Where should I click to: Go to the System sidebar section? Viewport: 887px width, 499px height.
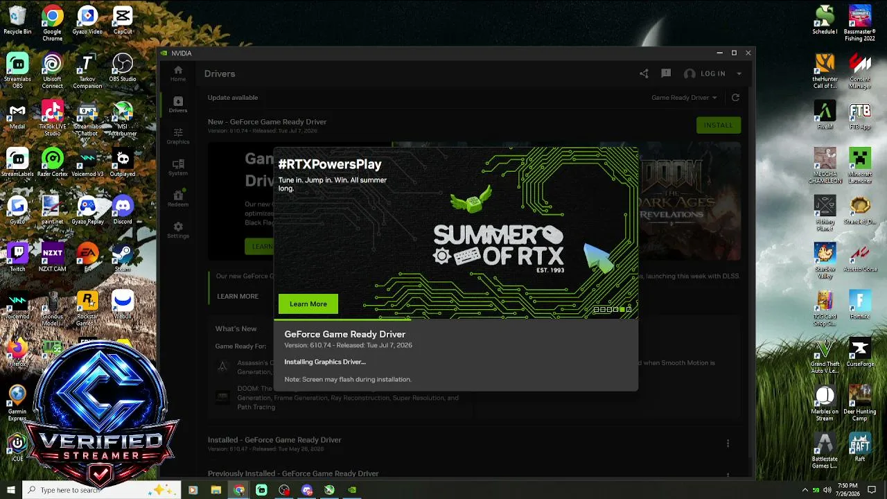[178, 167]
